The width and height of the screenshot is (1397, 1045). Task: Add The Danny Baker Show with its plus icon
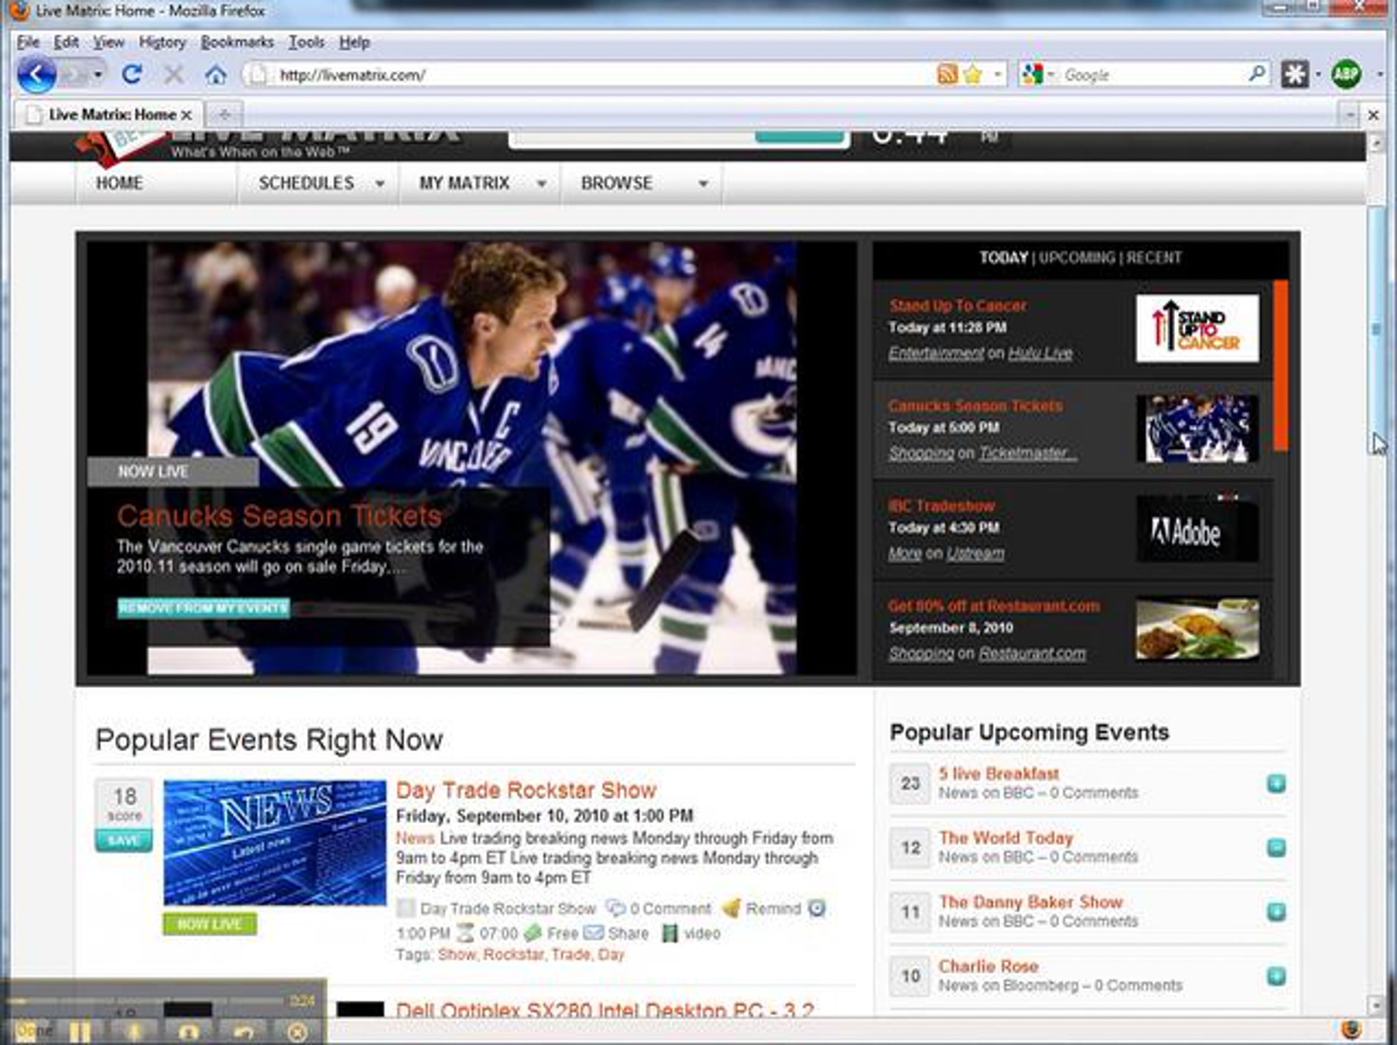[1277, 912]
